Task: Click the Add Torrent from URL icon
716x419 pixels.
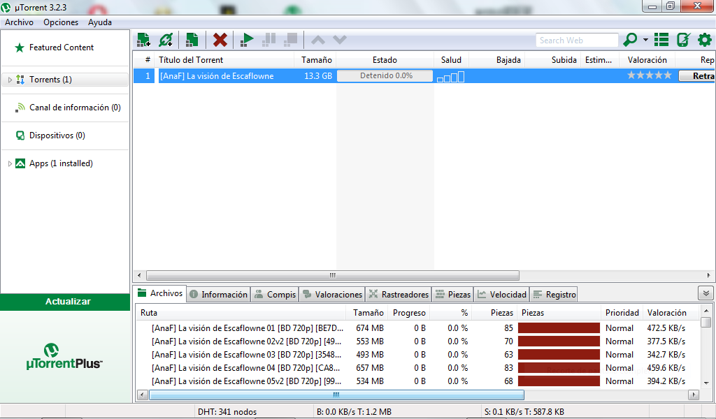Action: point(166,40)
